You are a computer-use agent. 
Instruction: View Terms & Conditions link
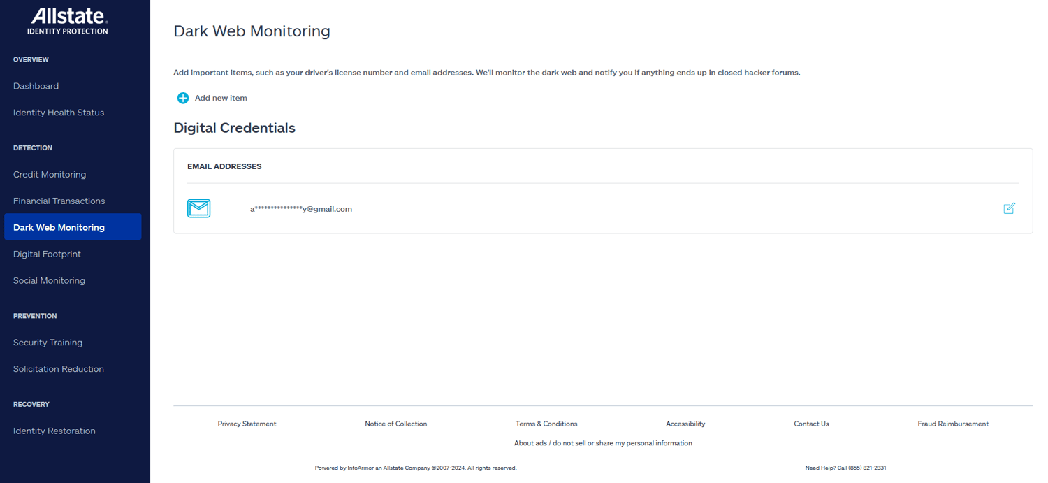[x=546, y=424]
